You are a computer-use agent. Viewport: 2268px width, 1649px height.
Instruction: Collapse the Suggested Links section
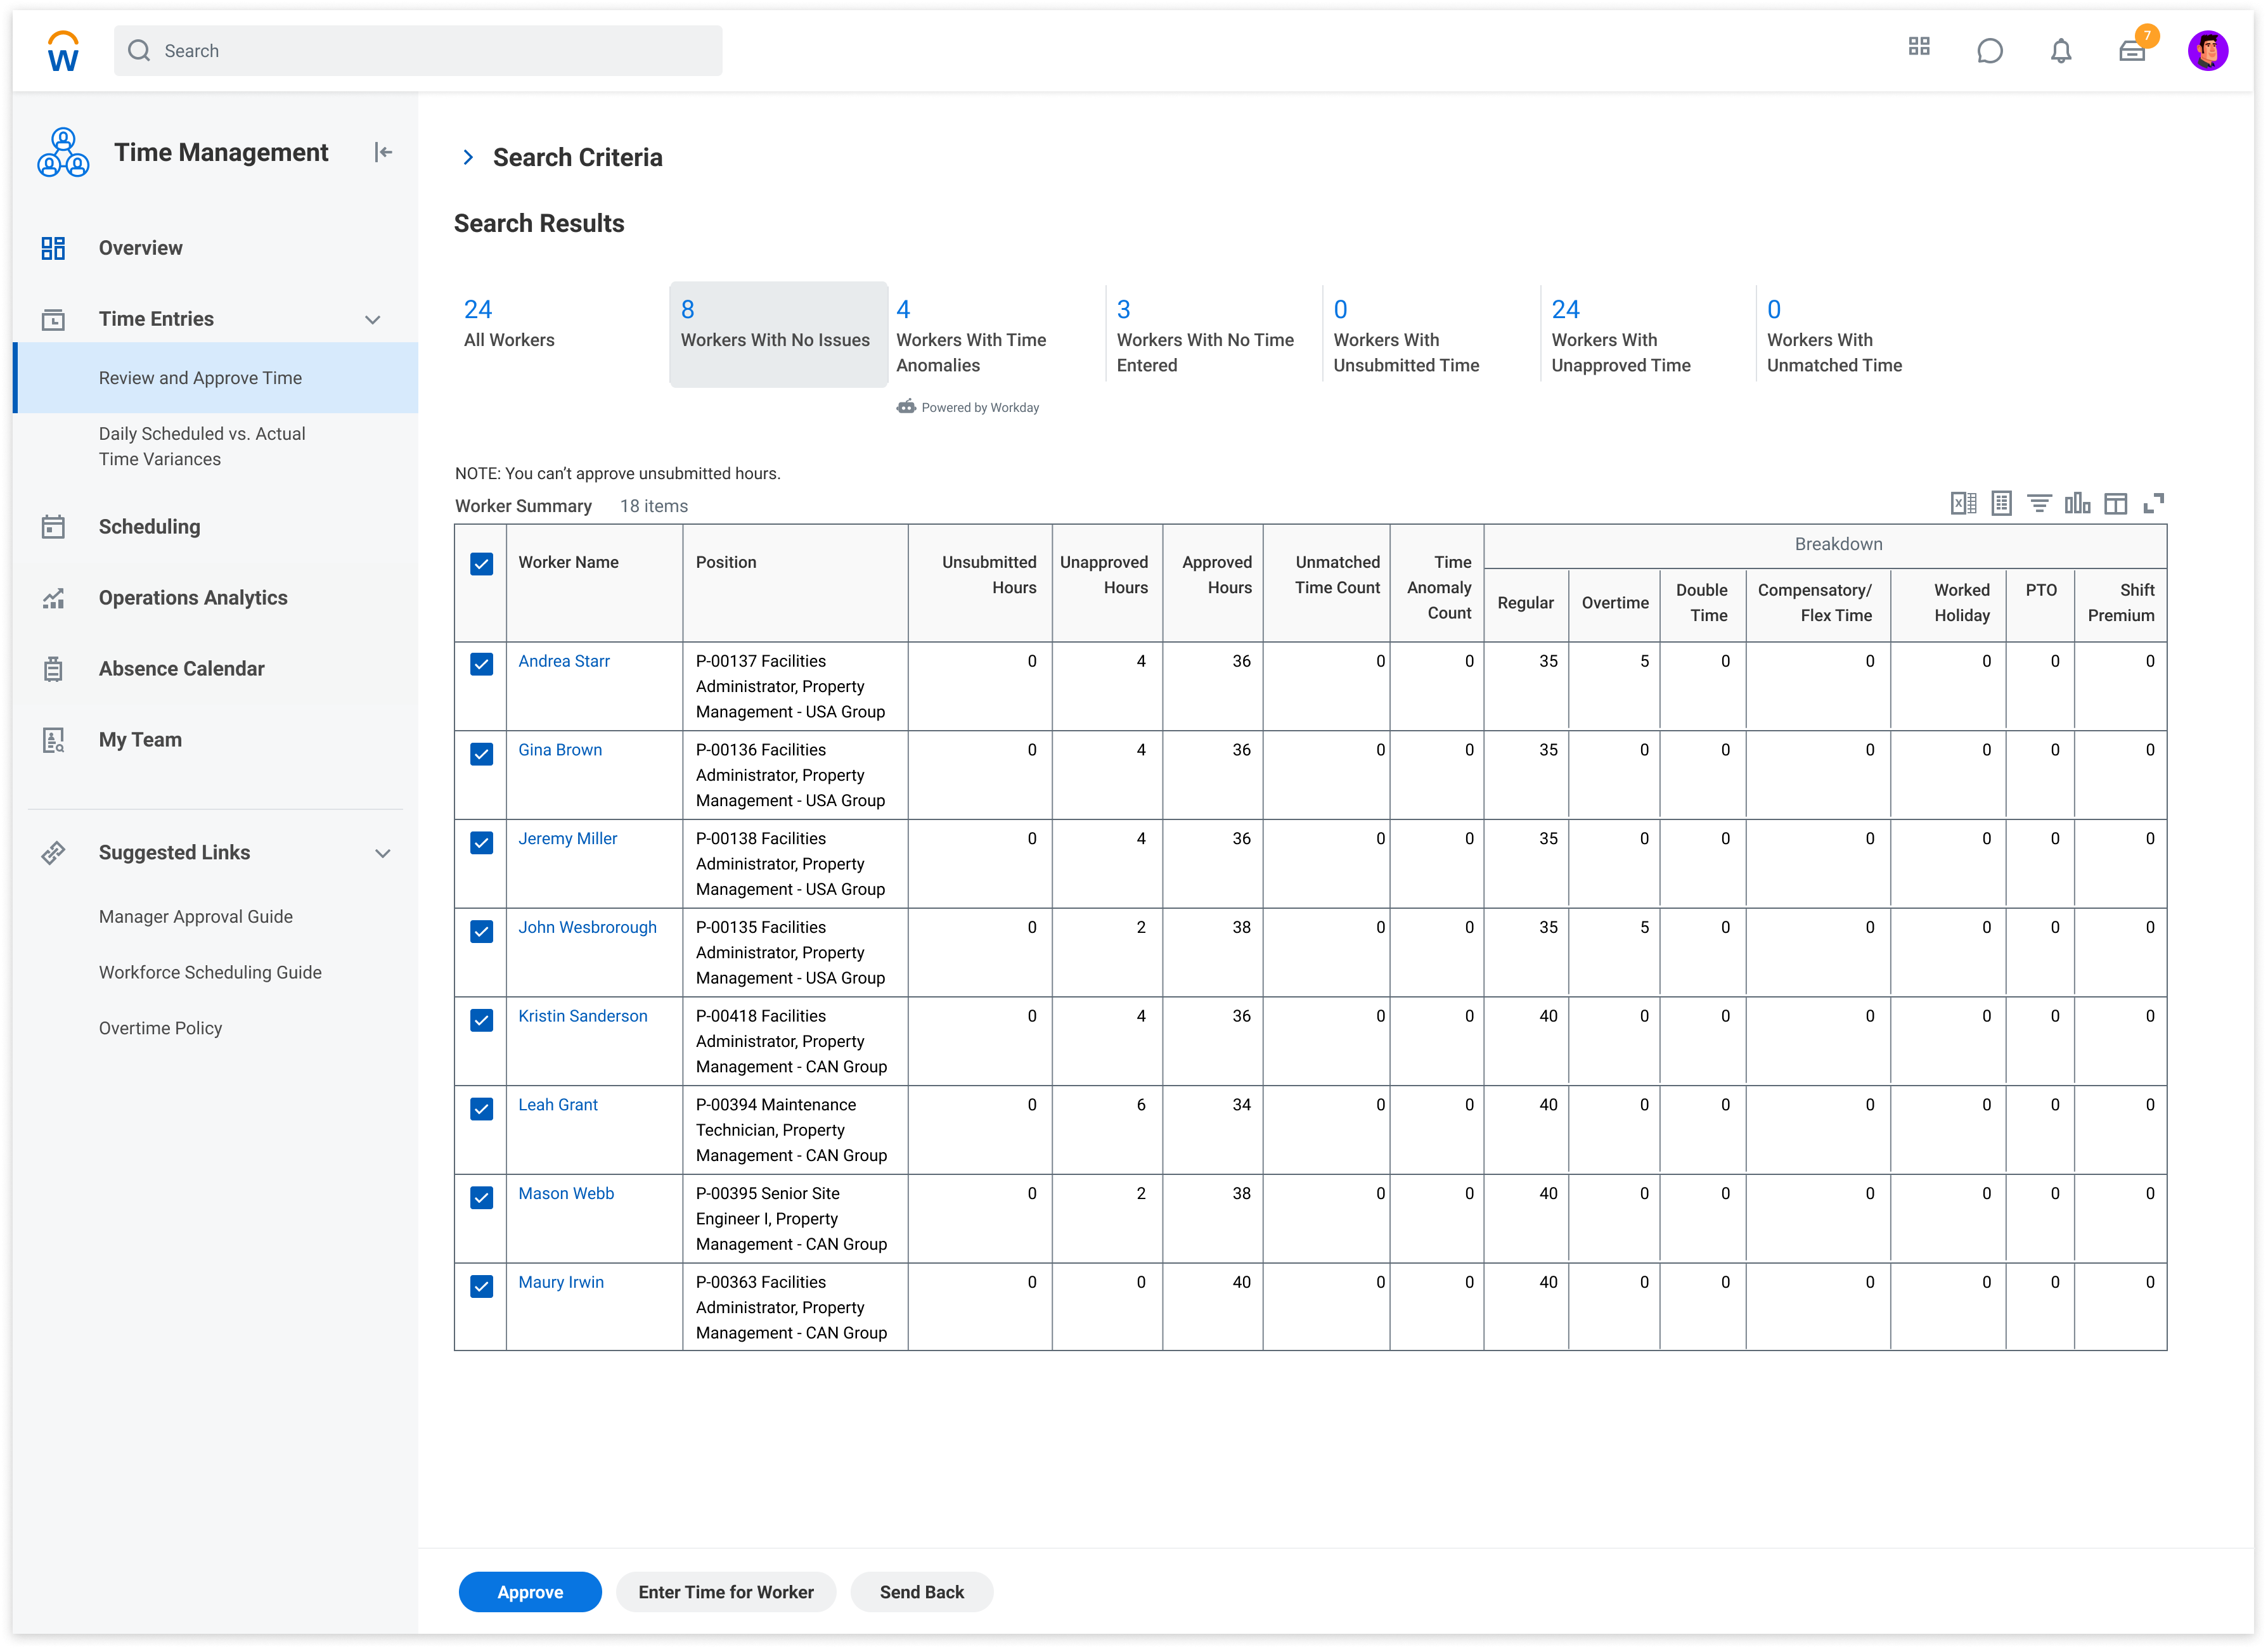(x=383, y=853)
